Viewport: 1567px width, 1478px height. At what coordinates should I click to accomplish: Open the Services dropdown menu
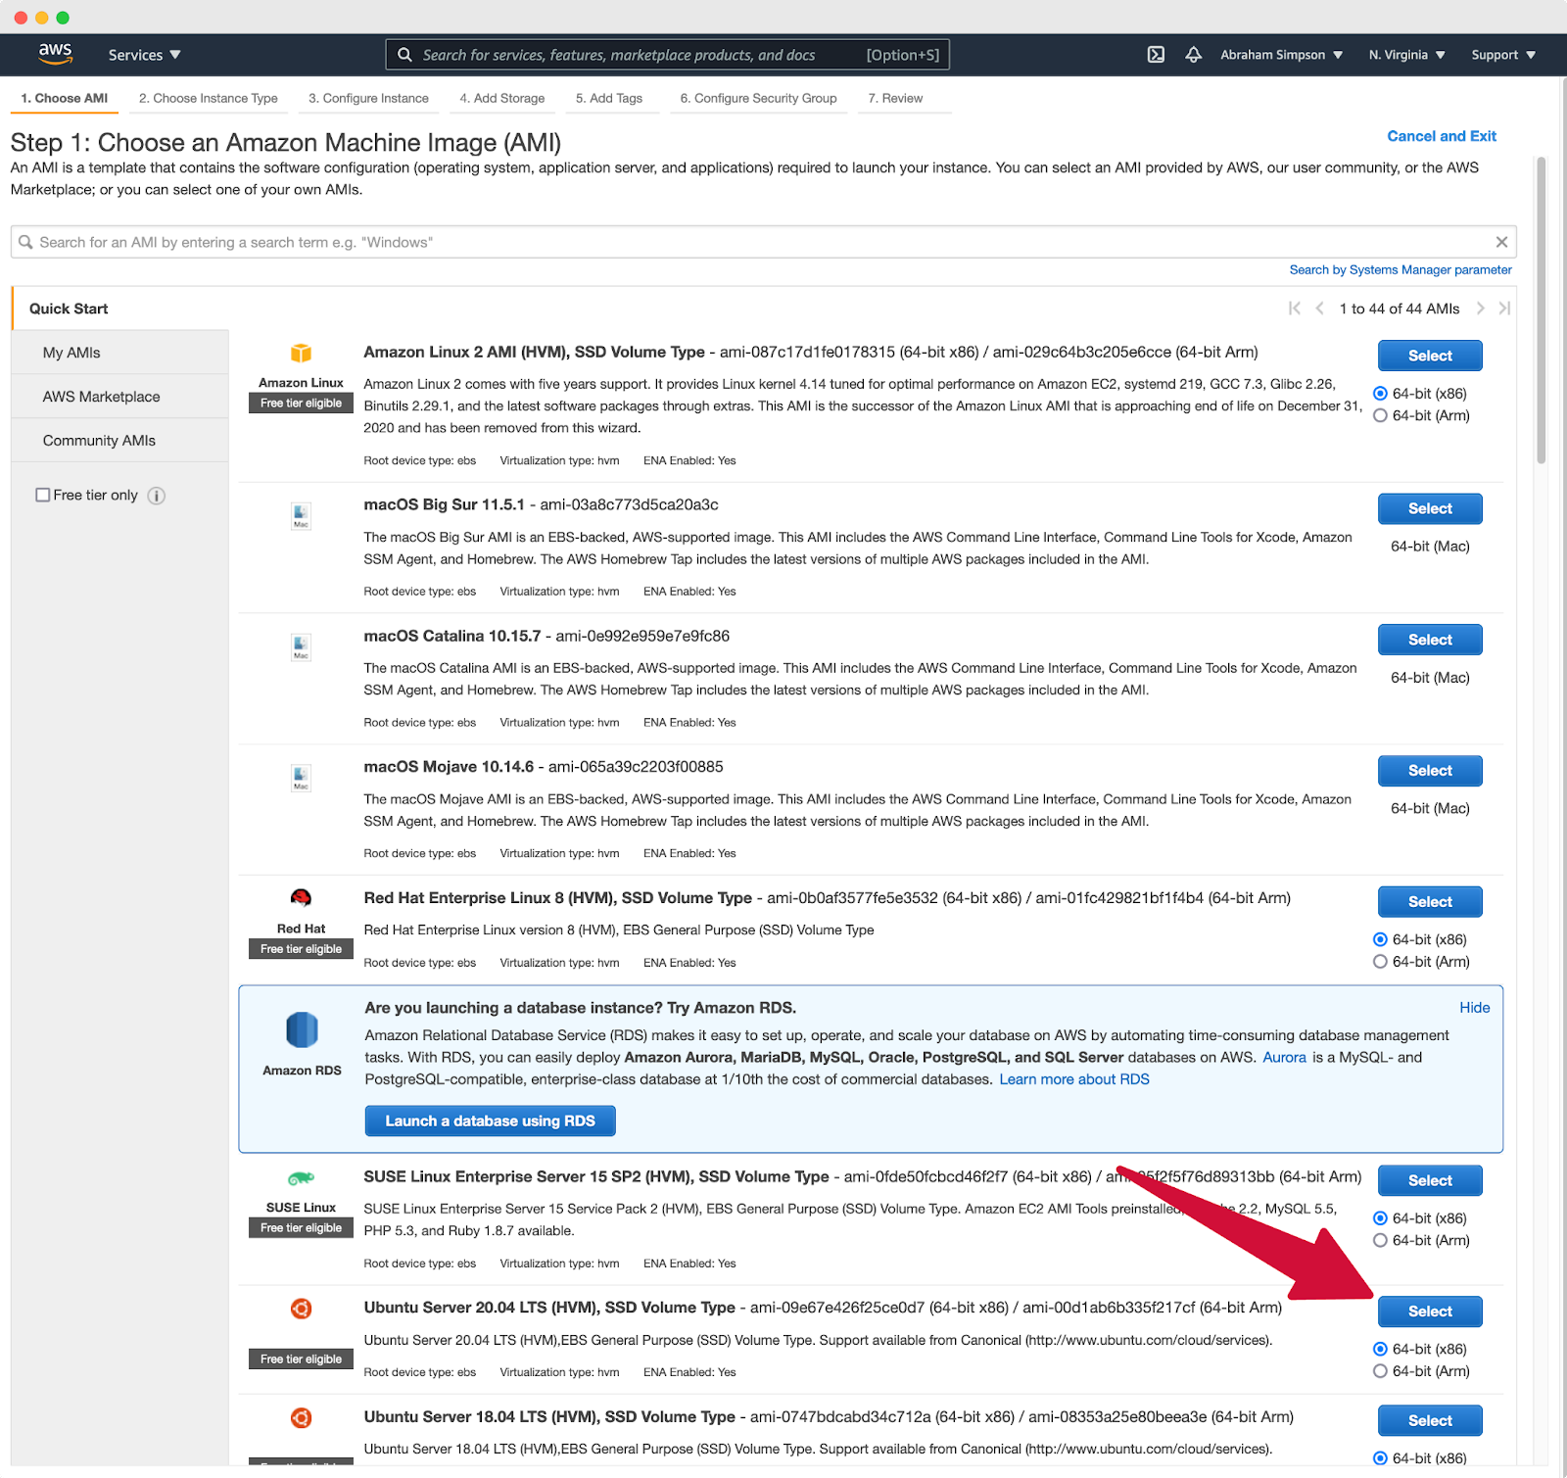143,55
